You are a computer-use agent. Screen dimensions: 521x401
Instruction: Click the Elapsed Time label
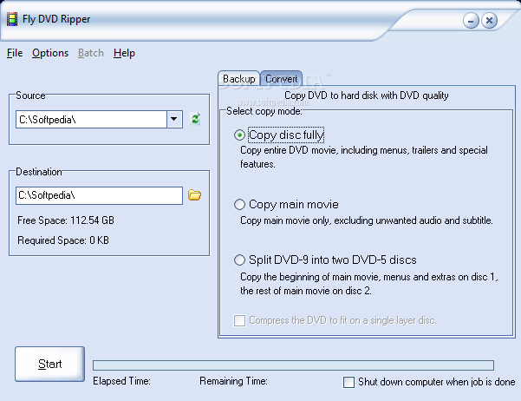click(121, 381)
